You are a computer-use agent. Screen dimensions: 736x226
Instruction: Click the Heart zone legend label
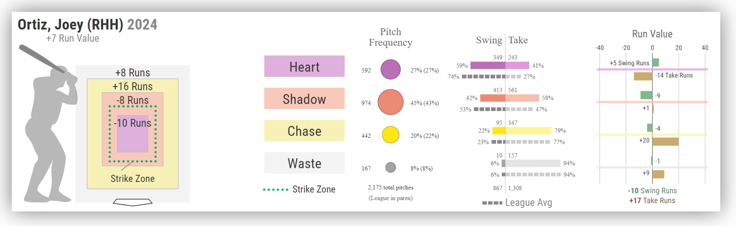[304, 67]
